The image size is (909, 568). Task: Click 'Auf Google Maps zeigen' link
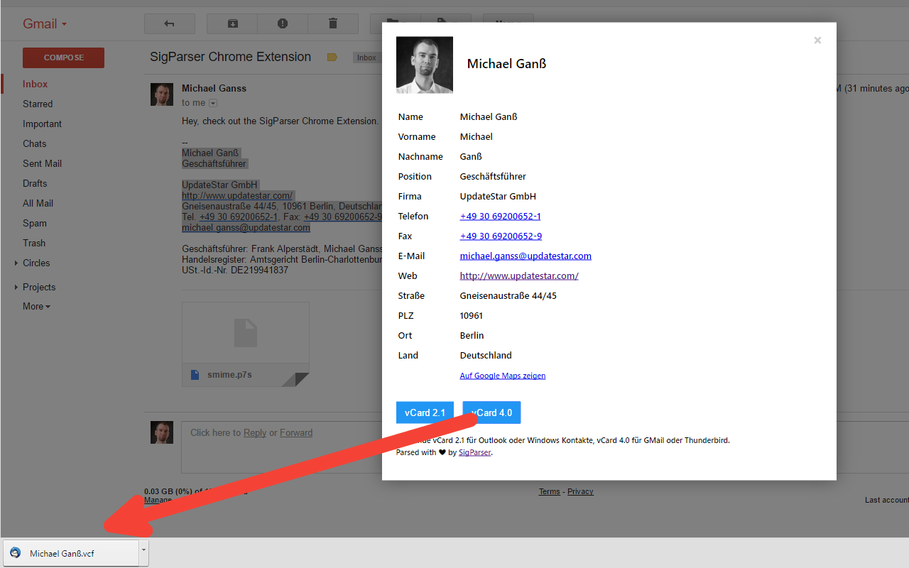point(503,376)
